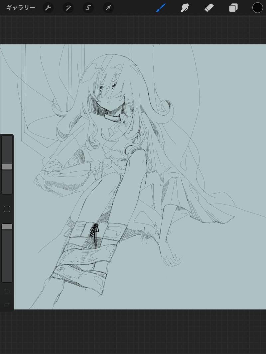
Task: Select the Smudge tool
Action: click(185, 8)
